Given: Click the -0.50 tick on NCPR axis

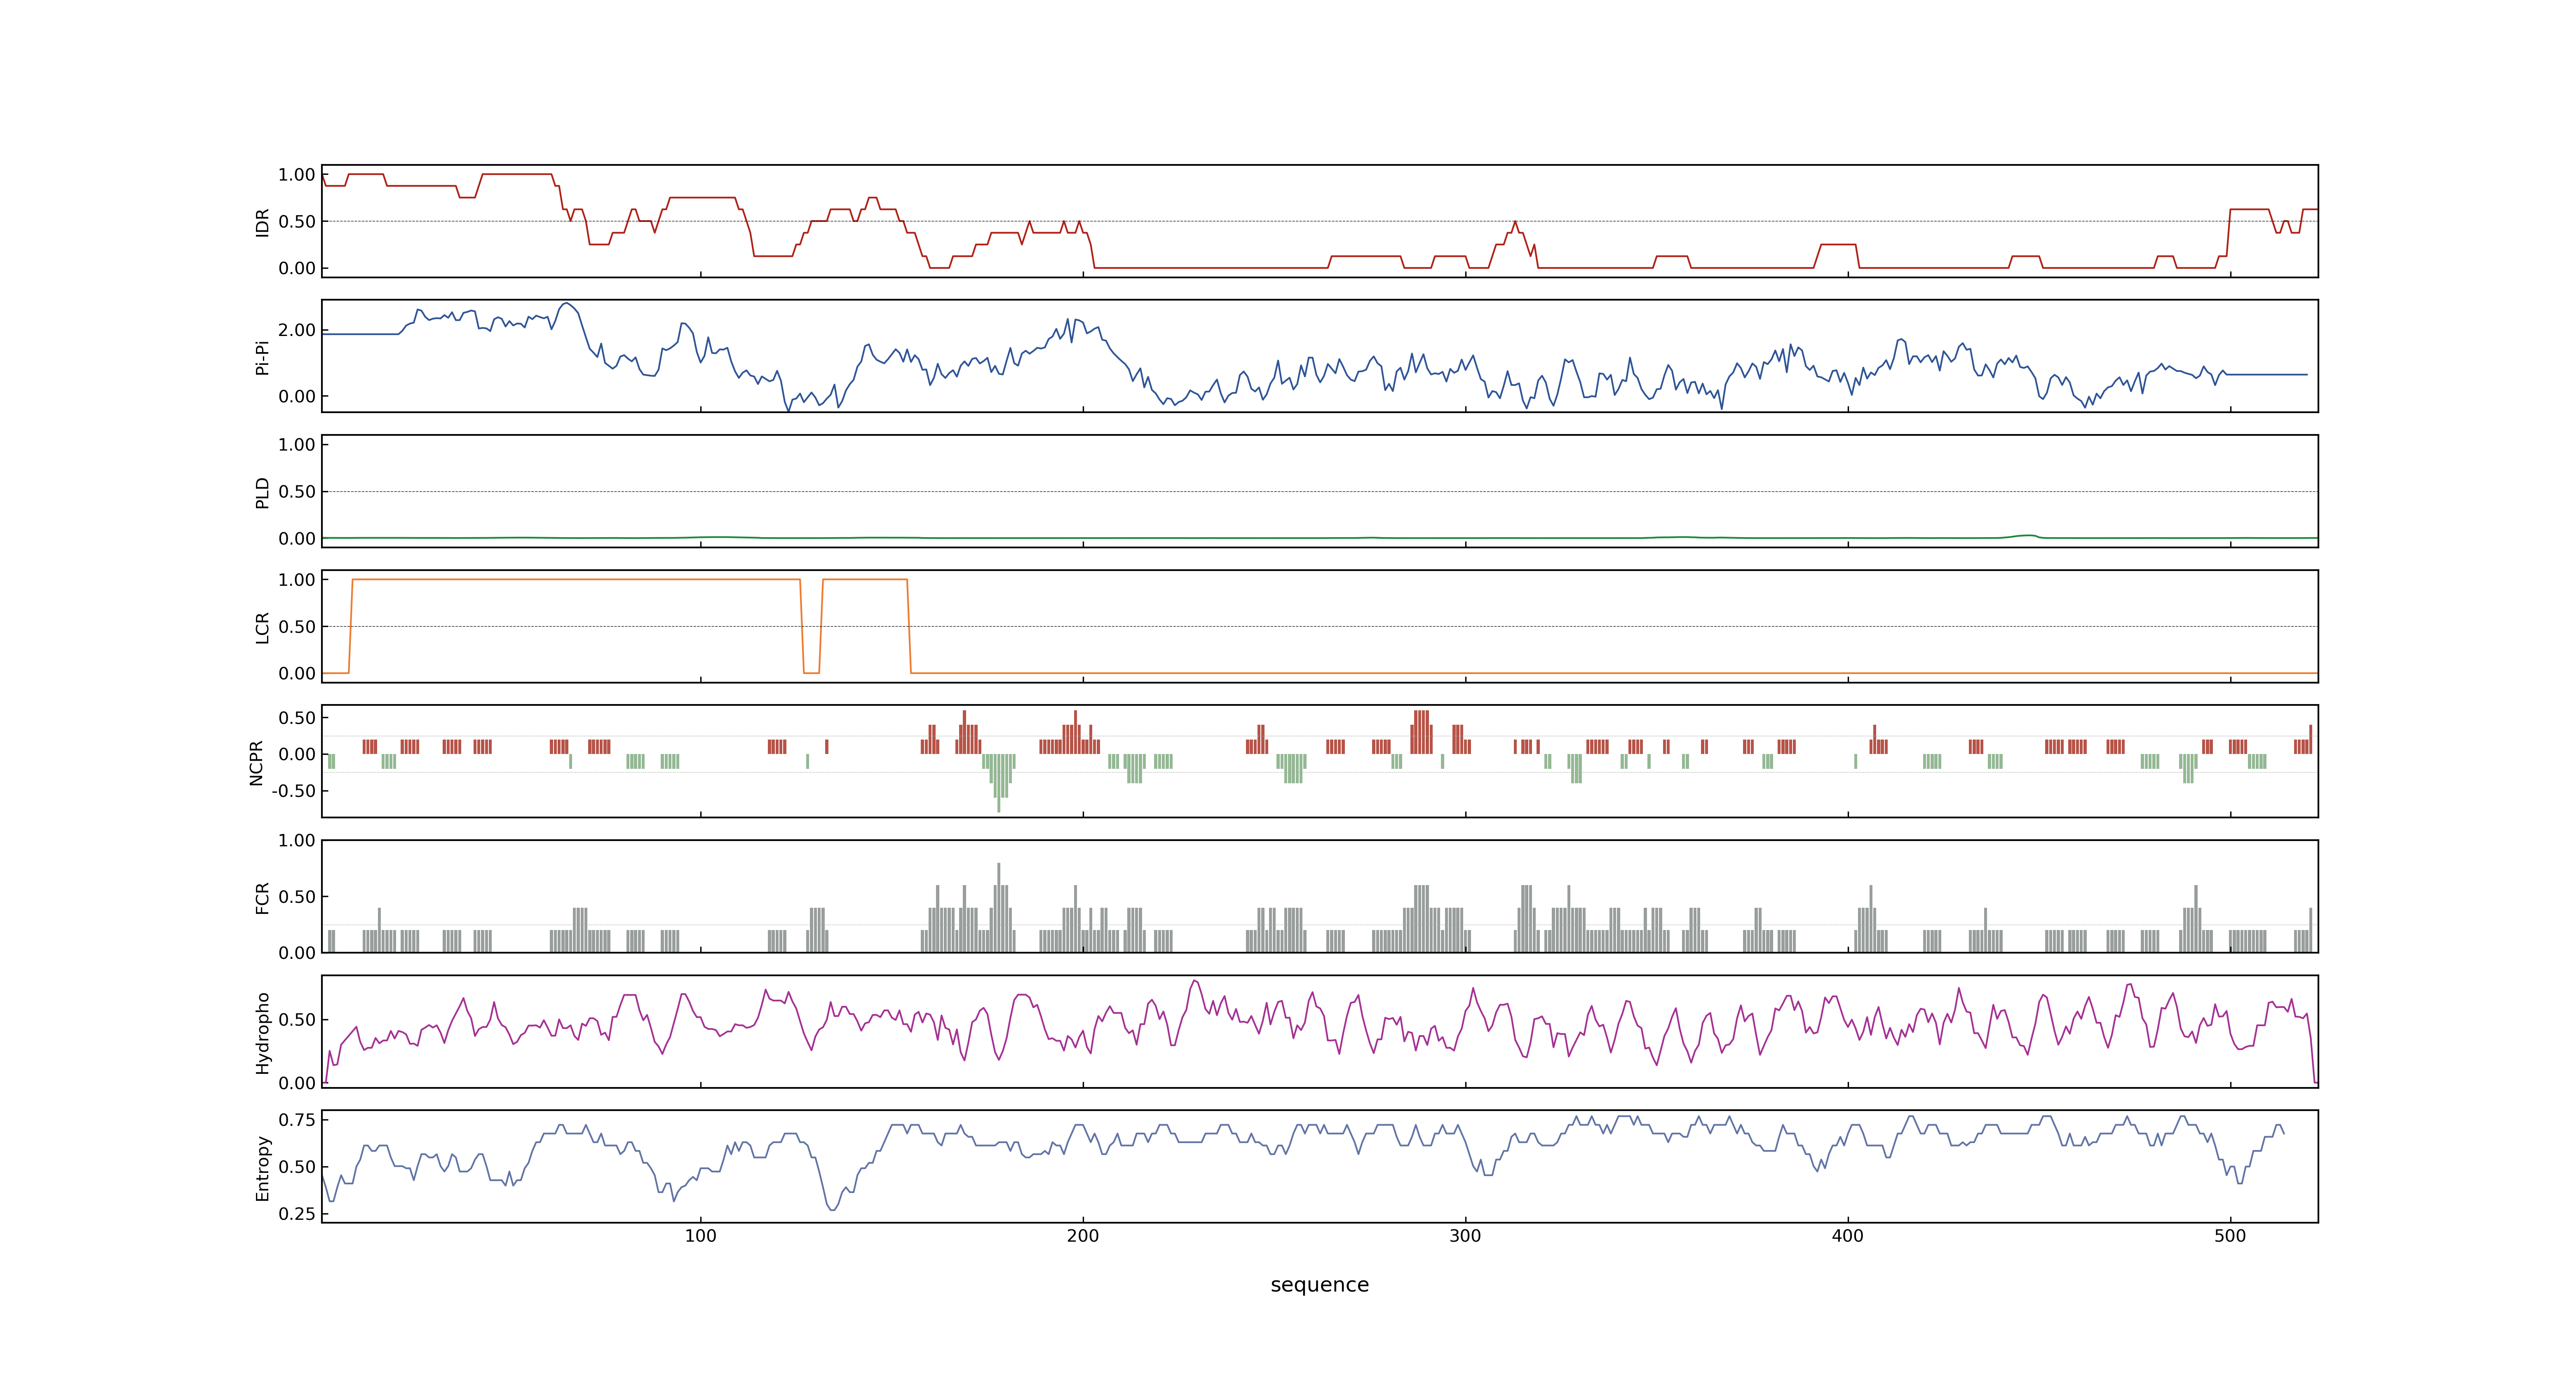Looking at the screenshot, I should click(294, 791).
